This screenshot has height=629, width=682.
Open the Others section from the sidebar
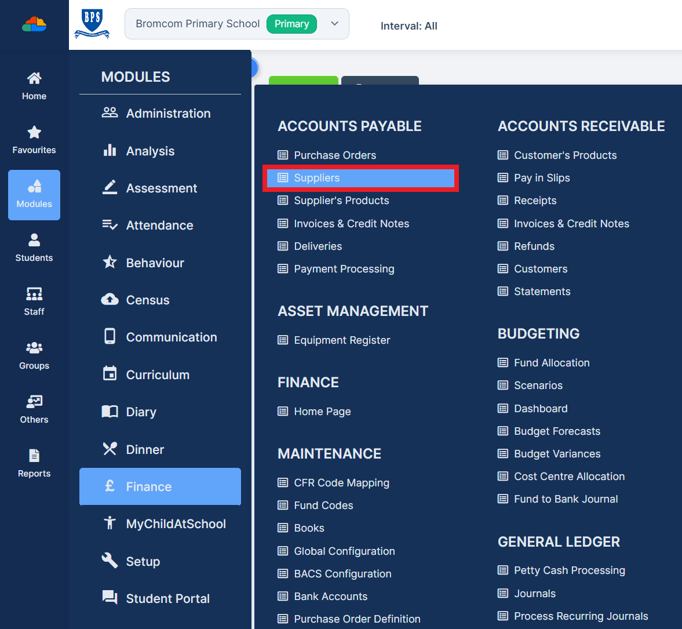click(34, 409)
